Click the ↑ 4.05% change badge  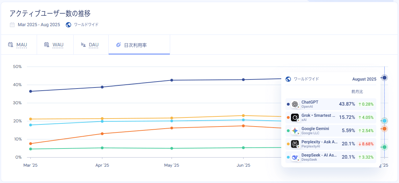[366, 117]
